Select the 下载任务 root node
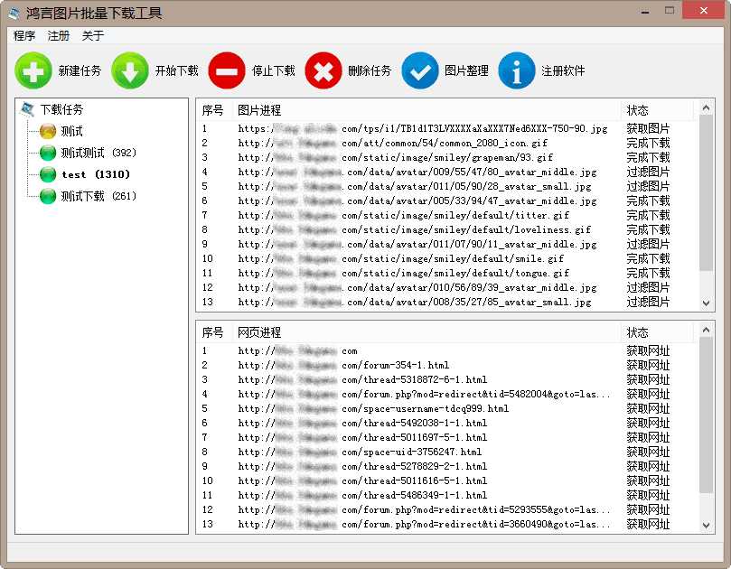This screenshot has width=731, height=569. (62, 109)
